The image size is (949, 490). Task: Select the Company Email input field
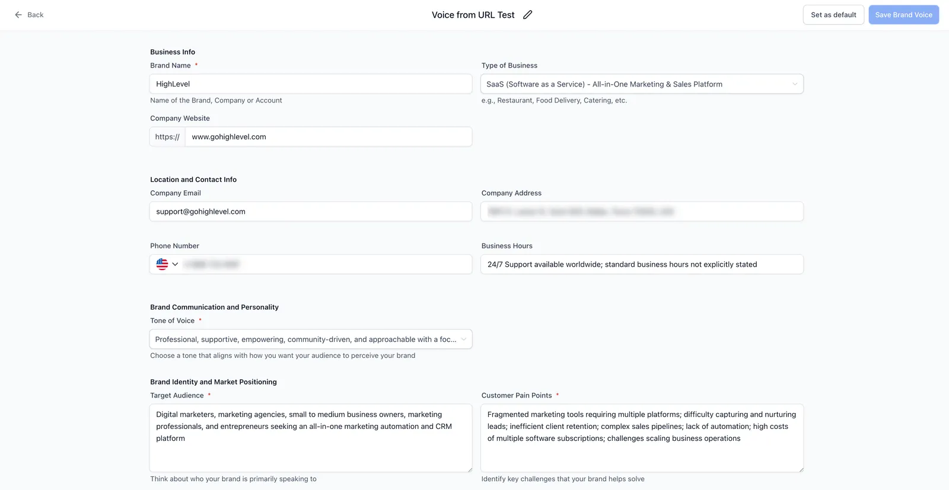coord(311,212)
